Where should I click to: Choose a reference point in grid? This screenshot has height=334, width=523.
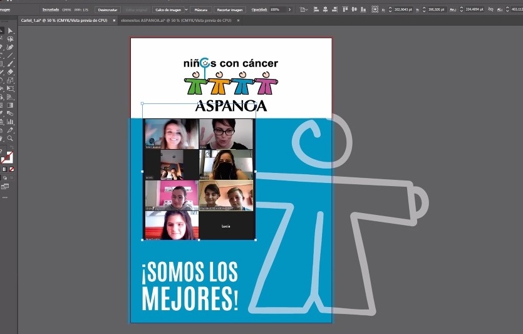375,9
